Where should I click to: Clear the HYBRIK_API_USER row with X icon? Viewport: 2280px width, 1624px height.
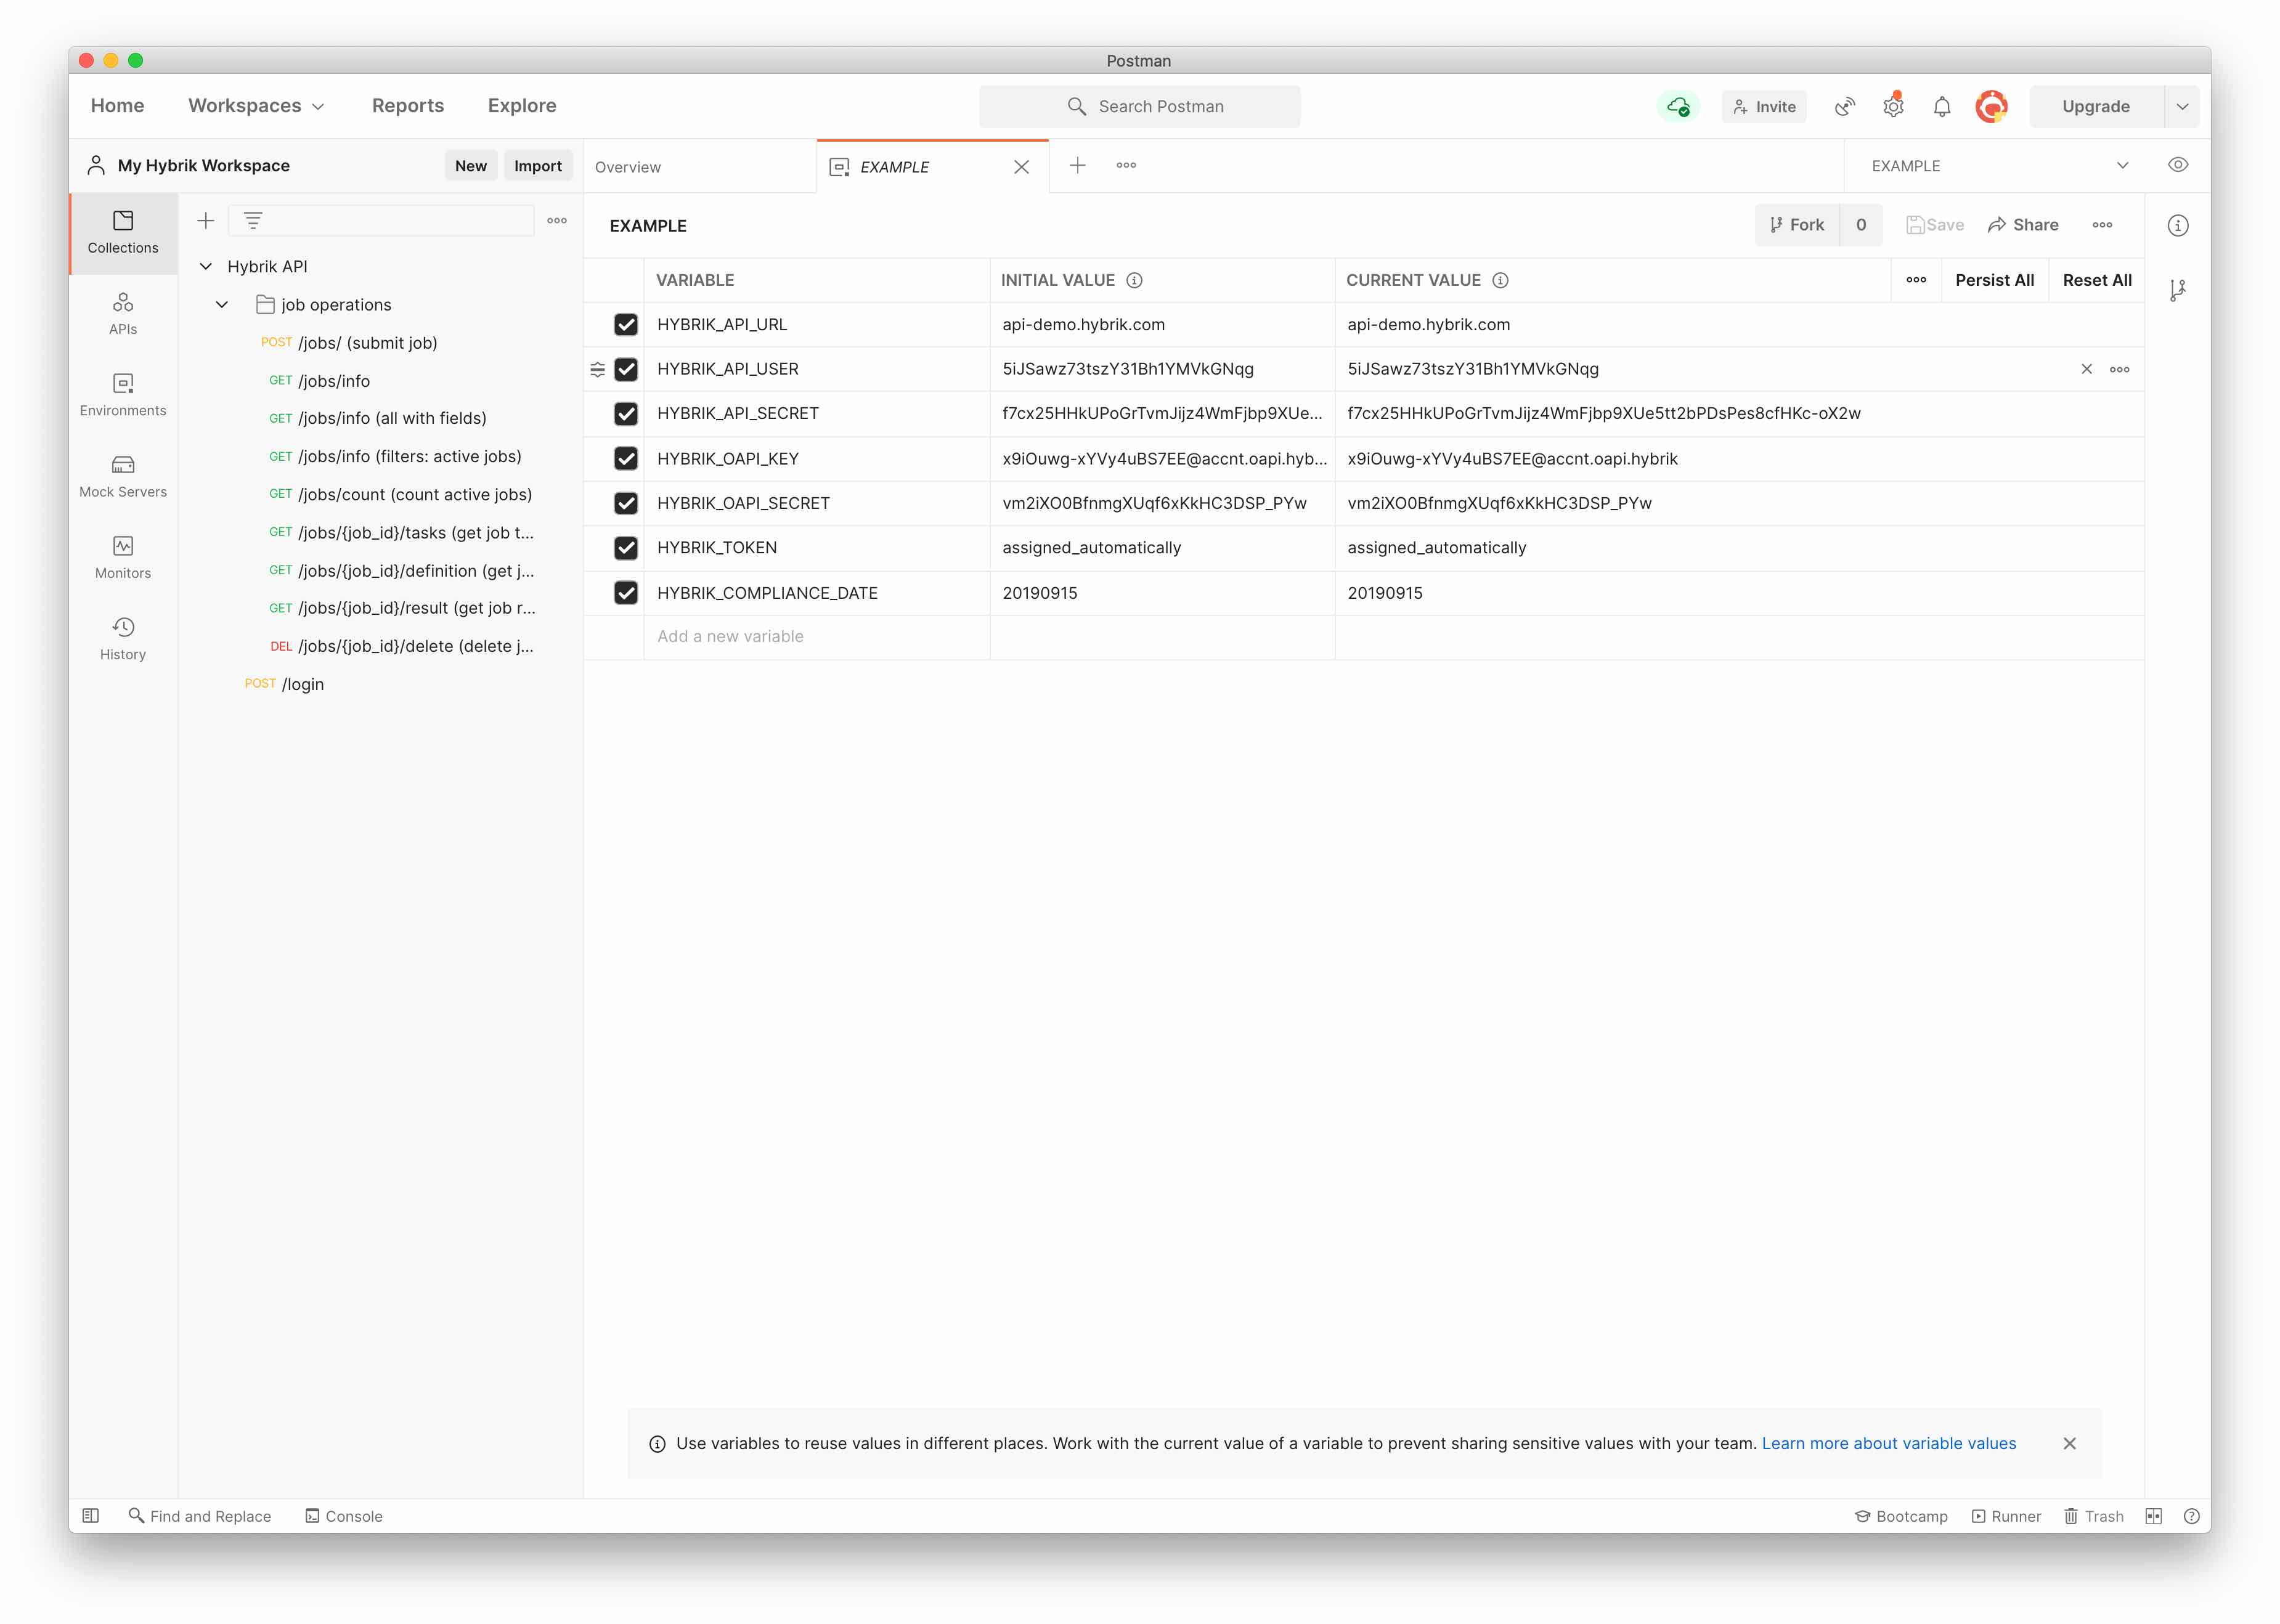(2087, 369)
